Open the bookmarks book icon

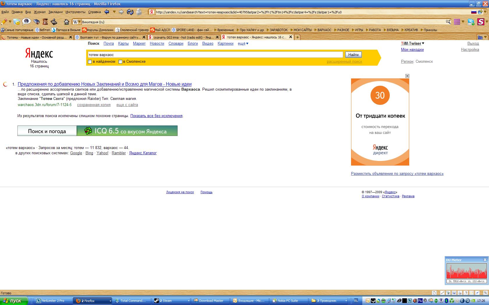36,22
